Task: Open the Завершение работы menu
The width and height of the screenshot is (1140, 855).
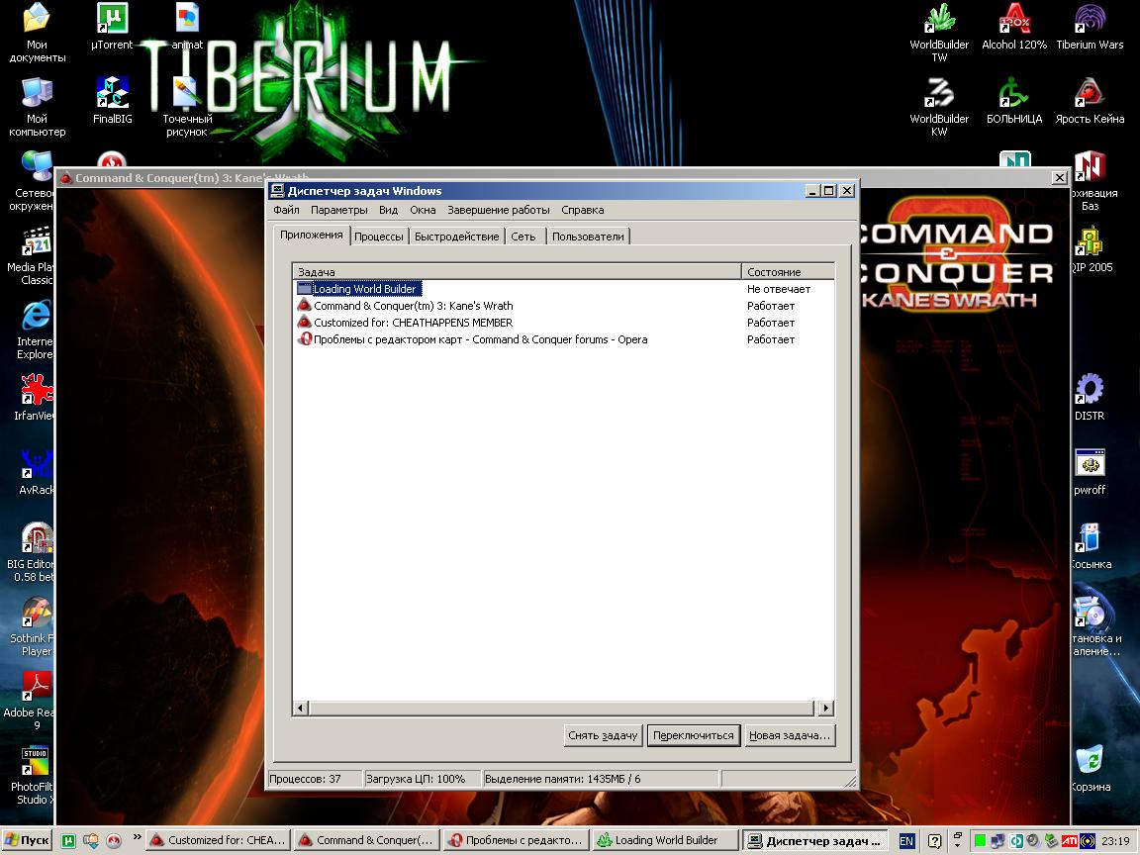Action: [x=499, y=210]
